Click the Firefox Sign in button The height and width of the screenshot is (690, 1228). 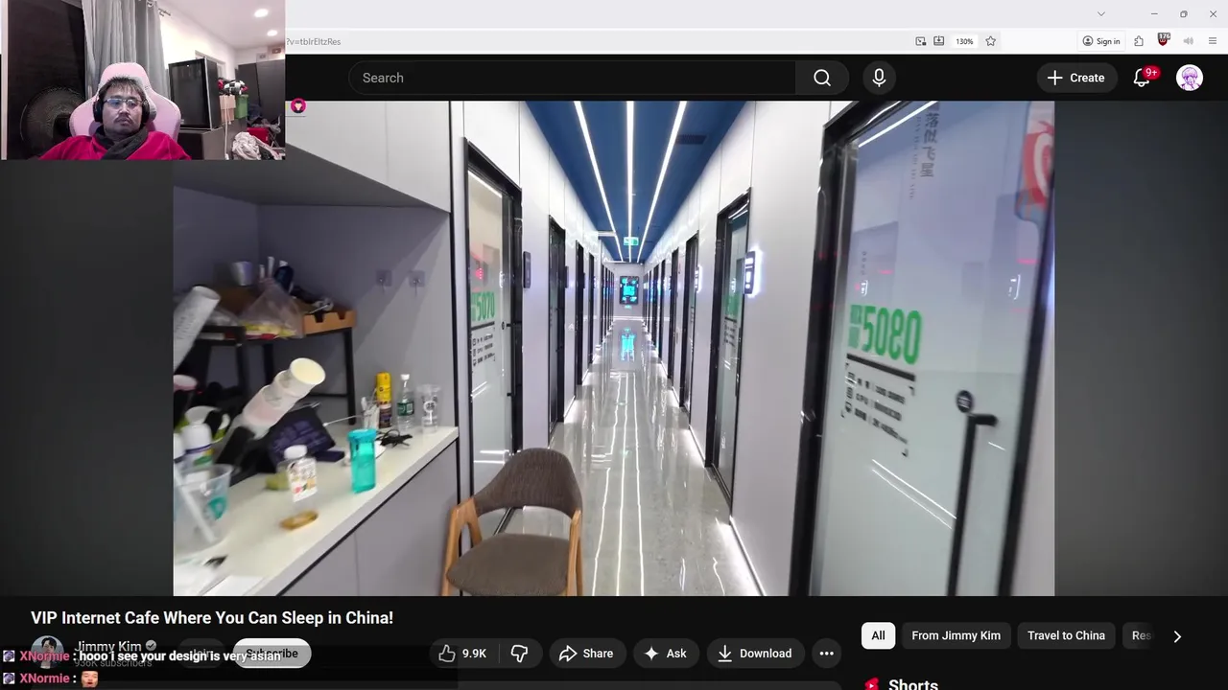click(1101, 41)
